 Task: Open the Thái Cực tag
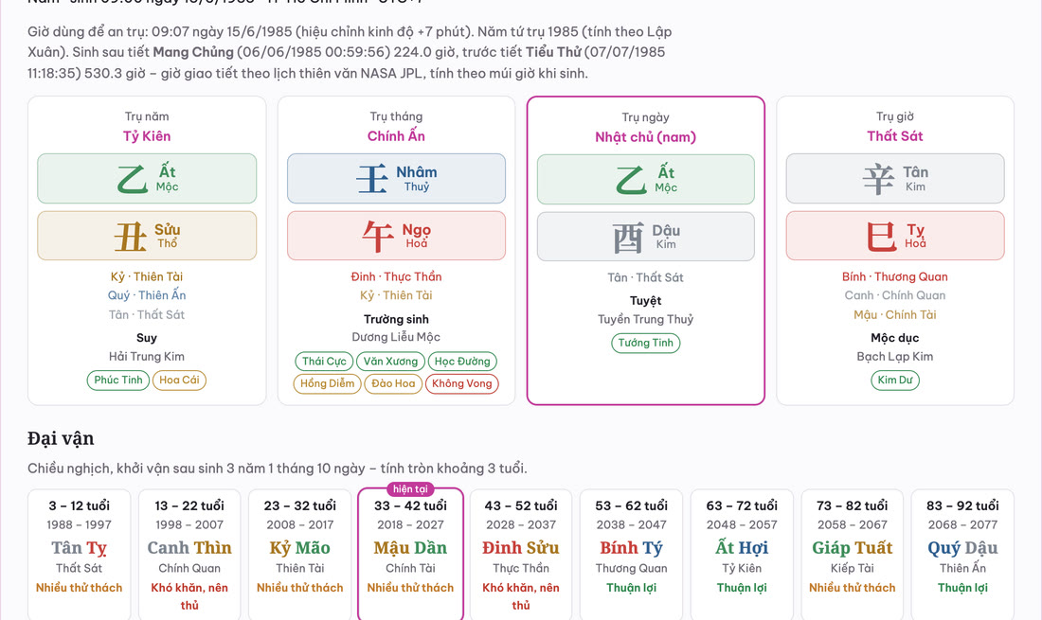[x=324, y=362]
